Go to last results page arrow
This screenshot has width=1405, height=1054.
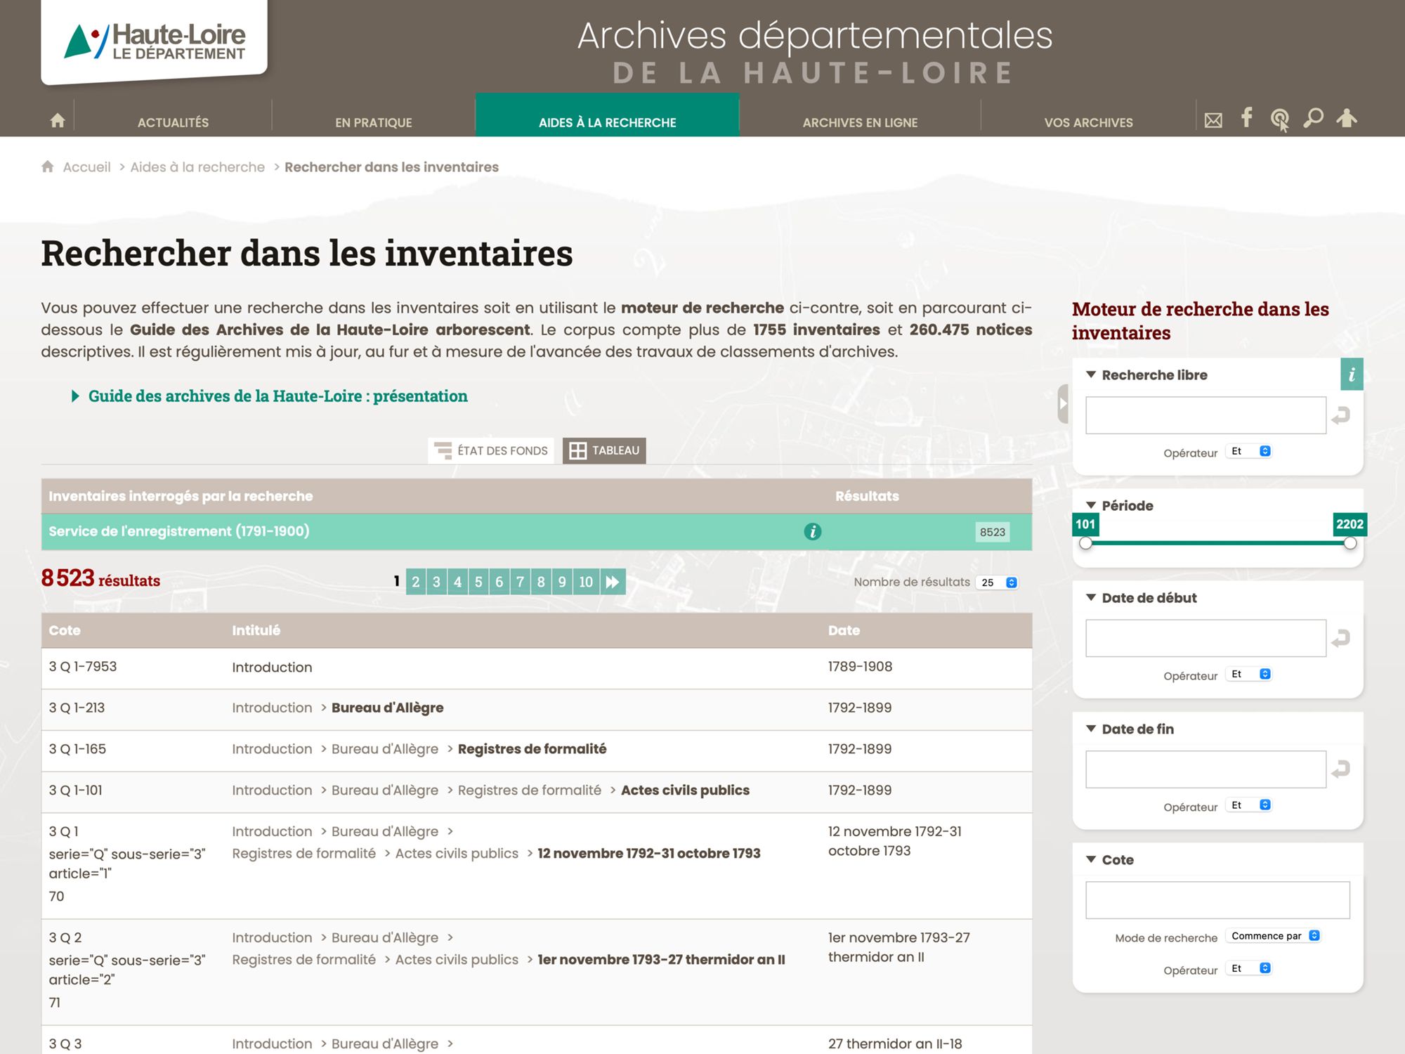coord(613,582)
